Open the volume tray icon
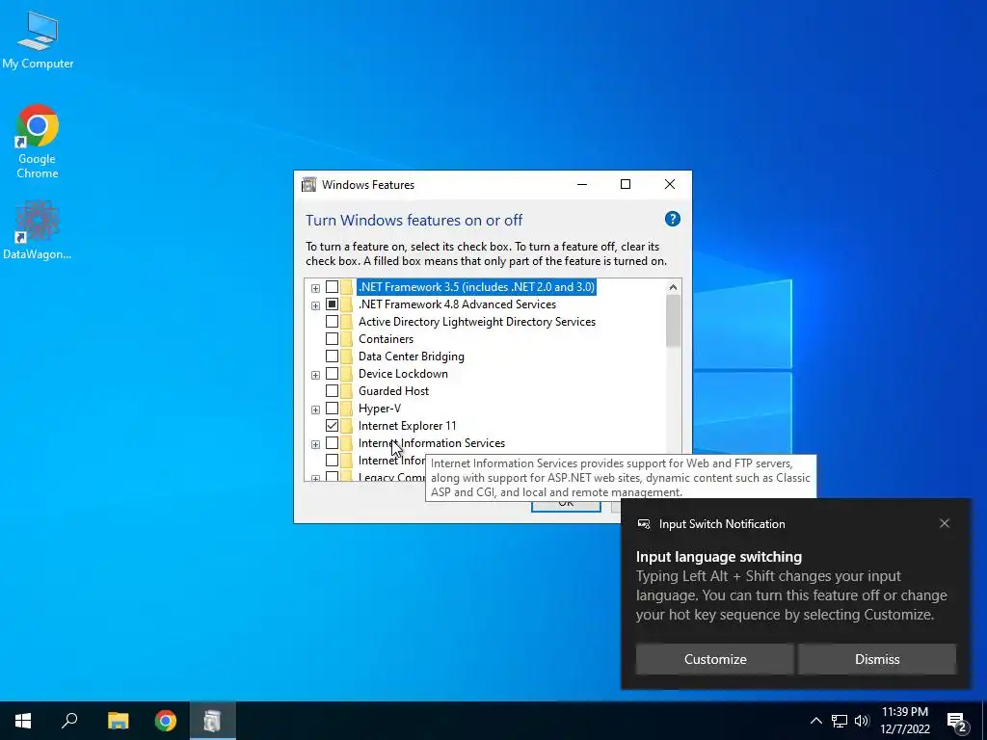 [x=862, y=721]
